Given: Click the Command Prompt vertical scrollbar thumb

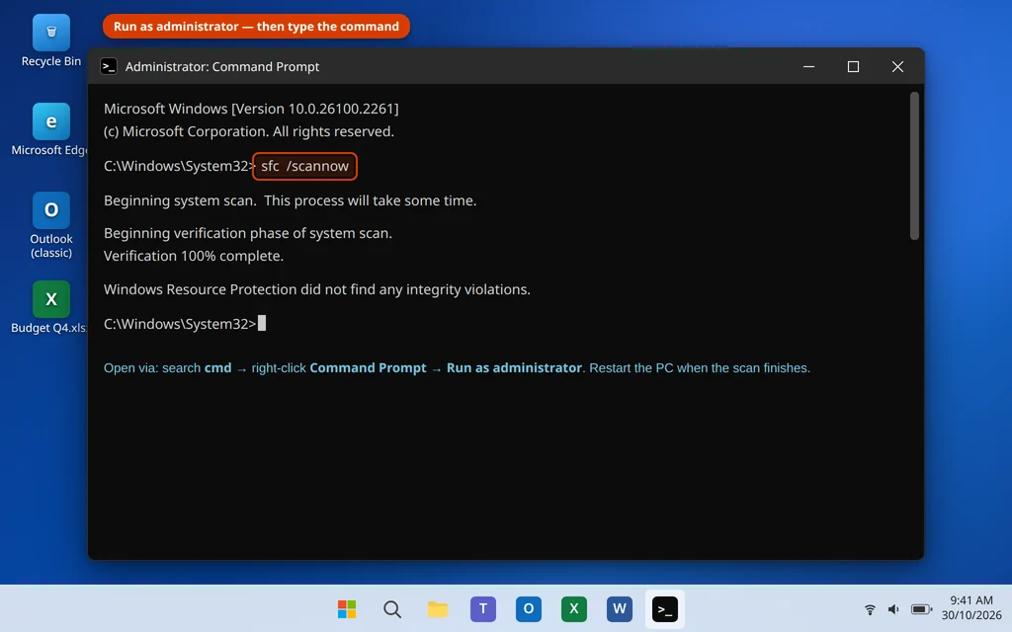Looking at the screenshot, I should 914,166.
